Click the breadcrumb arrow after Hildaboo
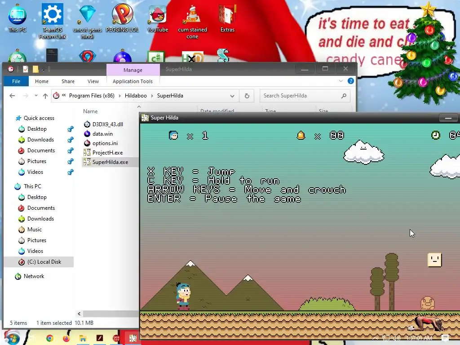This screenshot has height=345, width=460. (x=152, y=96)
